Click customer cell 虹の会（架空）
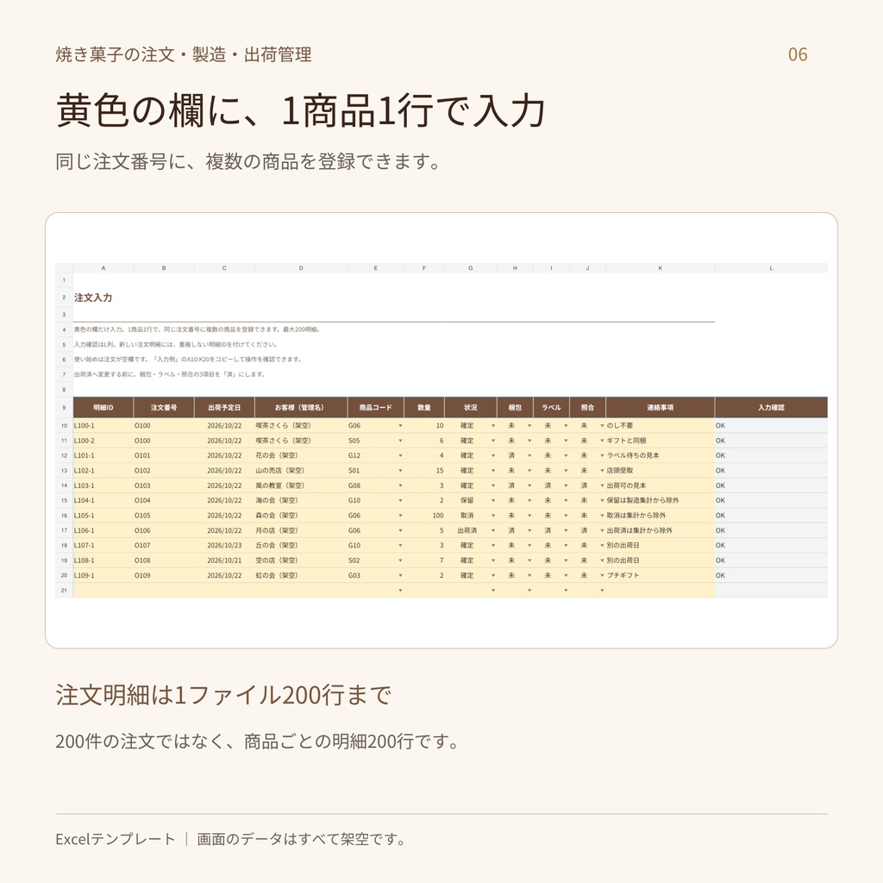This screenshot has height=883, width=883. (x=301, y=575)
